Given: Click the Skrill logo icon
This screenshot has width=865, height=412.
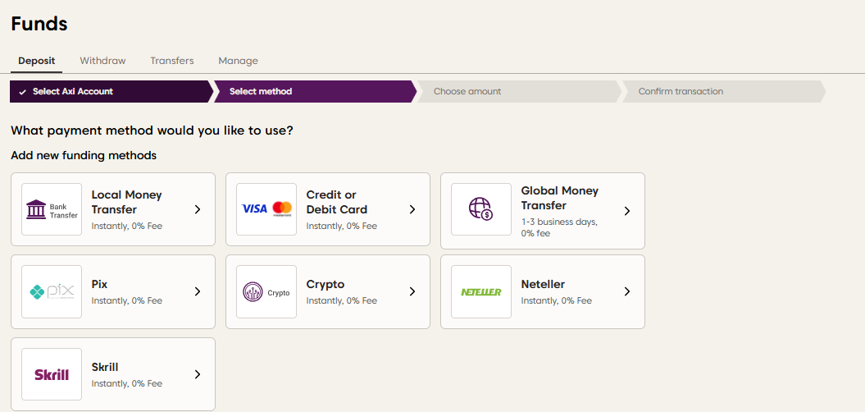Looking at the screenshot, I should tap(52, 374).
